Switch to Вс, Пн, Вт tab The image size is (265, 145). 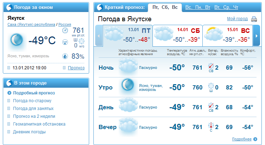pyautogui.click(x=197, y=7)
